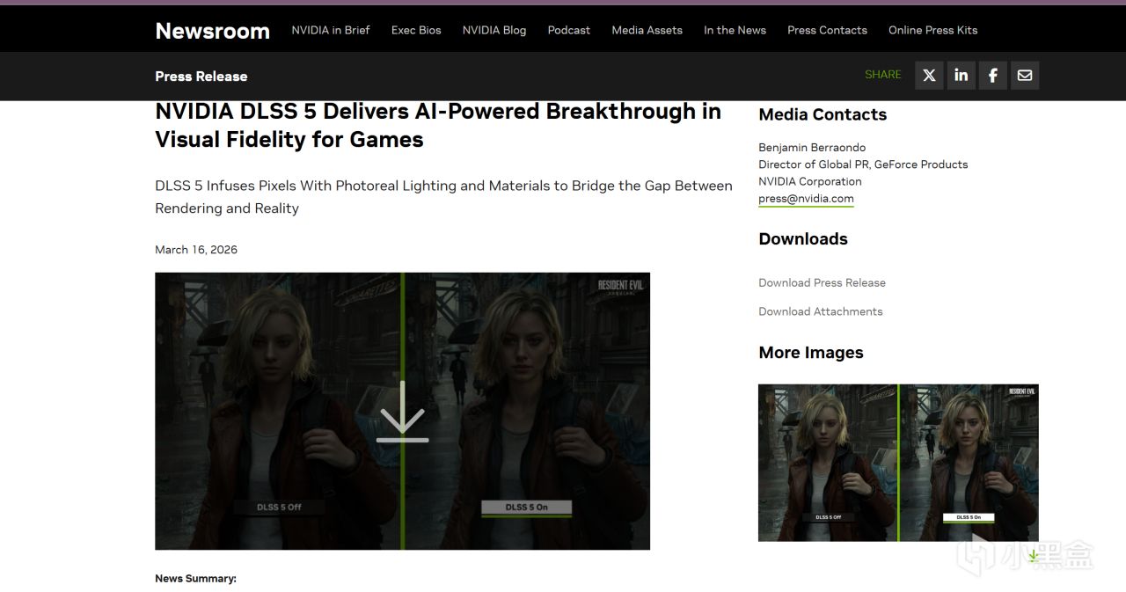Click the Press Release section label
The height and width of the screenshot is (592, 1126).
coord(201,77)
